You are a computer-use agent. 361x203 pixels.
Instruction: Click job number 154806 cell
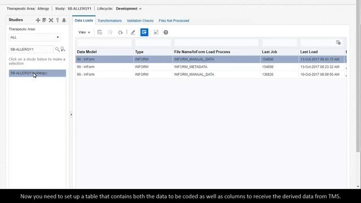267,59
